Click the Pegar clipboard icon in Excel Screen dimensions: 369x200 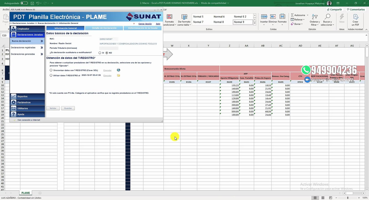click(5, 17)
